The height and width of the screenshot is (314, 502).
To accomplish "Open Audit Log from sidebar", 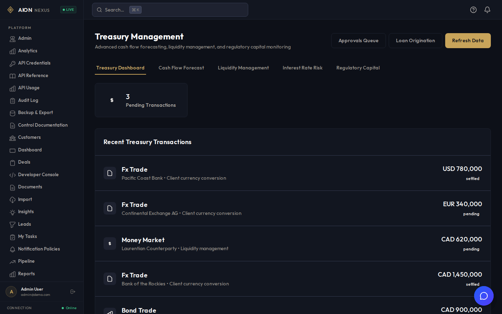I will (42, 100).
